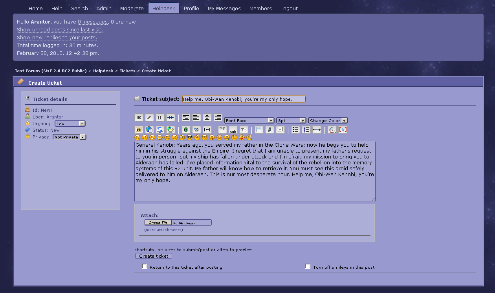The image size is (495, 293).
Task: Insert marquee scrolling text tag
Action: click(x=207, y=129)
